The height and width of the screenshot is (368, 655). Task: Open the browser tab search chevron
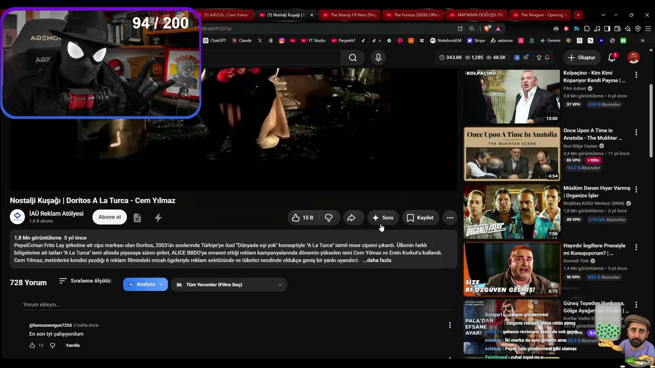click(x=603, y=15)
